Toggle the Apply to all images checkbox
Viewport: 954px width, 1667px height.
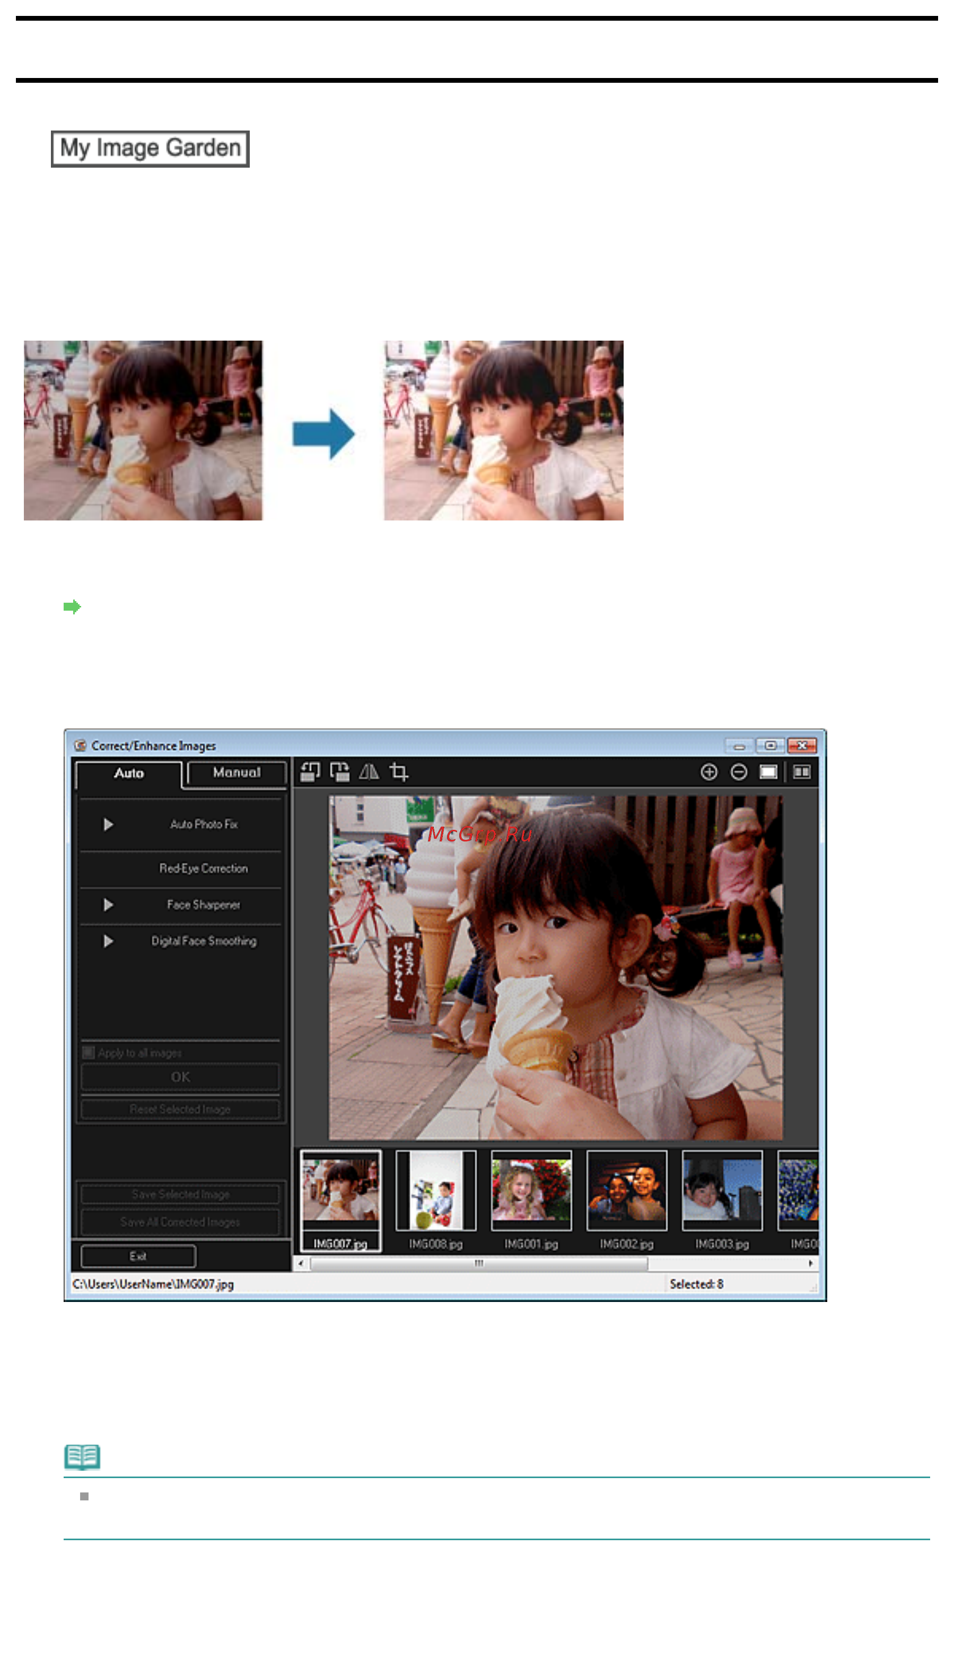(89, 1052)
